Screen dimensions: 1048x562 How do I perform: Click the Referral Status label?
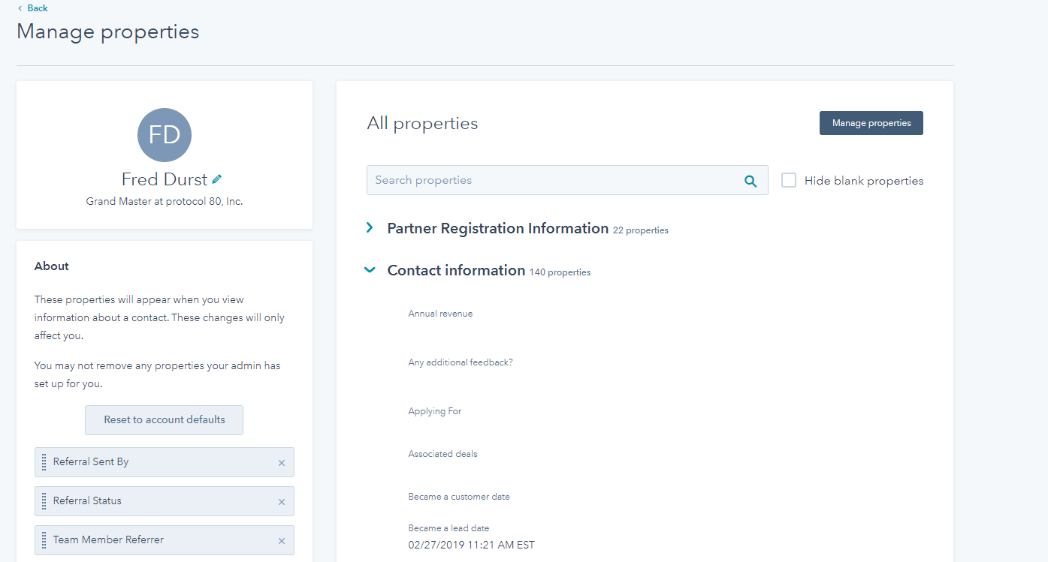coord(87,501)
